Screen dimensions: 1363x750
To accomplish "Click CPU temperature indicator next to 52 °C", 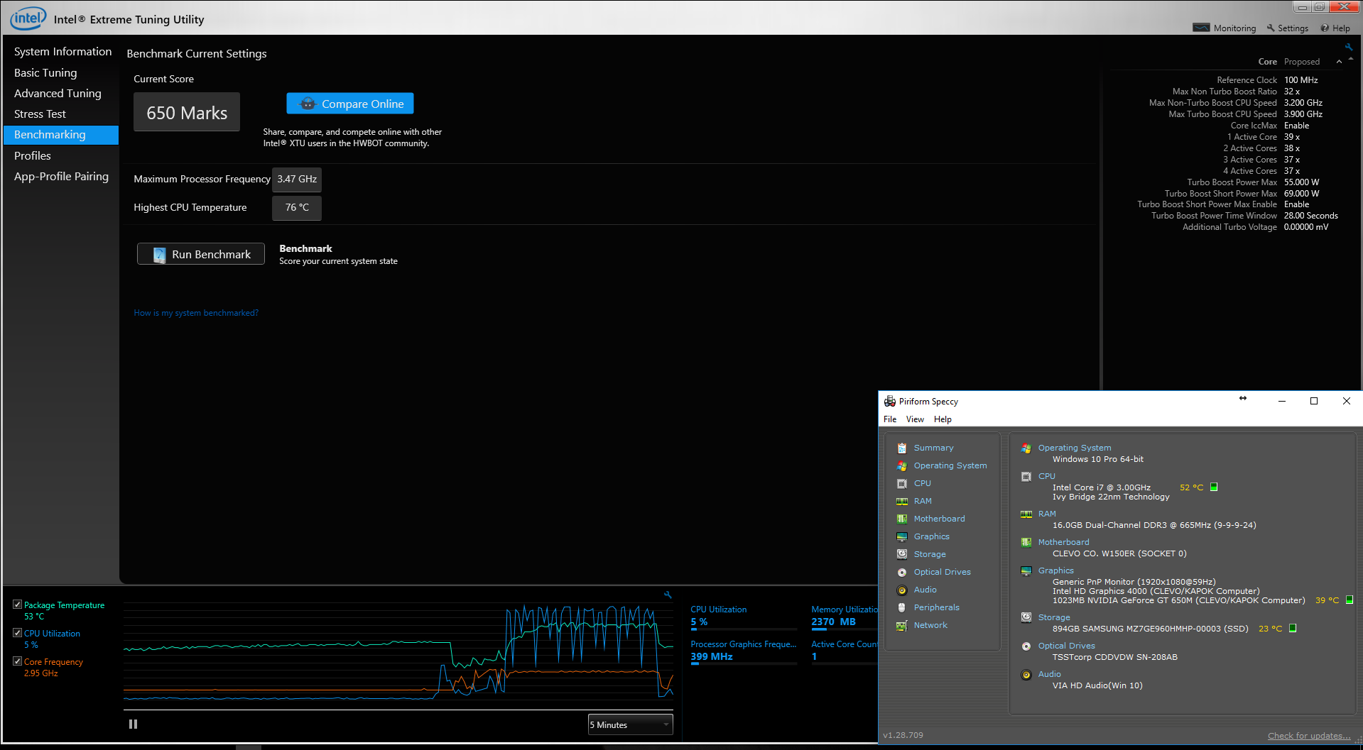I will tap(1214, 487).
